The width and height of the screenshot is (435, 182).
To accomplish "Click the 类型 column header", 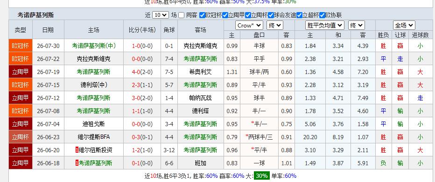I will pyautogui.click(x=21, y=30).
